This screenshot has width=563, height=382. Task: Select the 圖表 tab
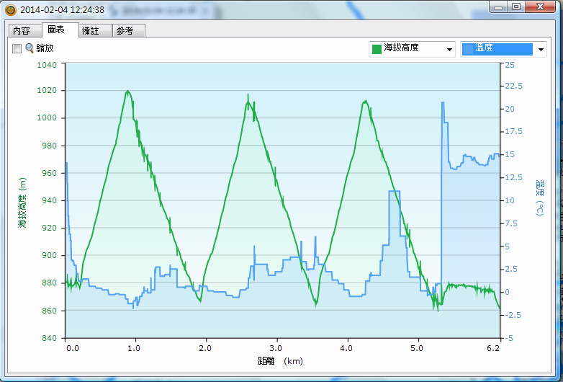pos(56,30)
